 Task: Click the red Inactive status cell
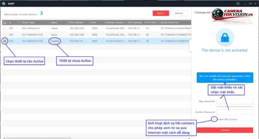tap(55, 41)
